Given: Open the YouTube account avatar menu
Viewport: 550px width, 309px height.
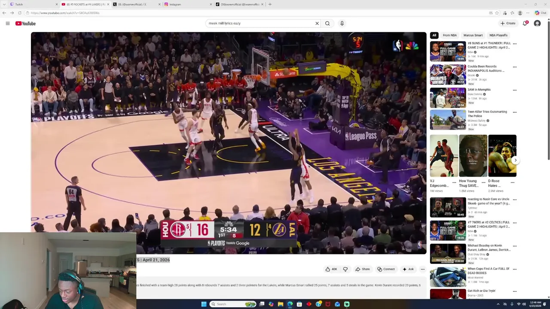Looking at the screenshot, I should click(x=537, y=24).
